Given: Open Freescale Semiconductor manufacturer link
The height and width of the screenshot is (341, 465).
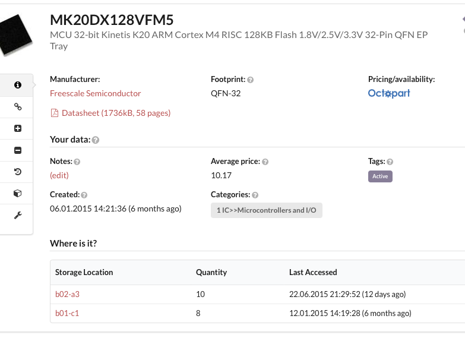Looking at the screenshot, I should 96,93.
